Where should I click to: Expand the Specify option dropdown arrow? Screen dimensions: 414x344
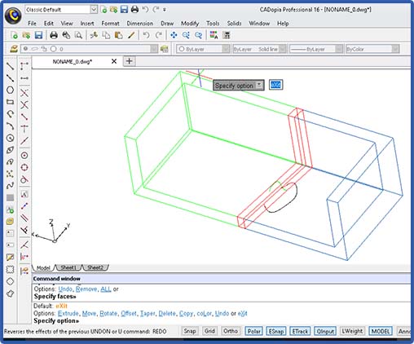[x=259, y=85]
